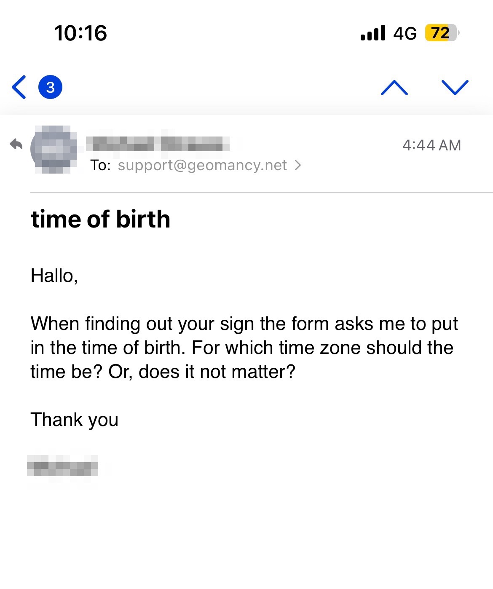This screenshot has height=589, width=493.
Task: Go to previous message with up arrow
Action: [x=394, y=87]
